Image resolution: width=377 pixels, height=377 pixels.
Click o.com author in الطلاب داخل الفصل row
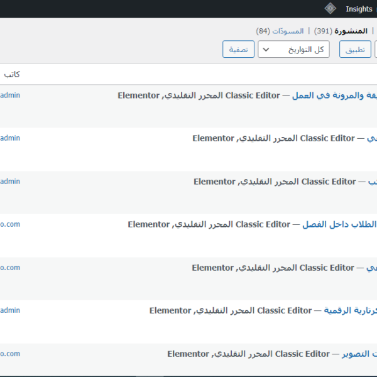tap(10, 224)
